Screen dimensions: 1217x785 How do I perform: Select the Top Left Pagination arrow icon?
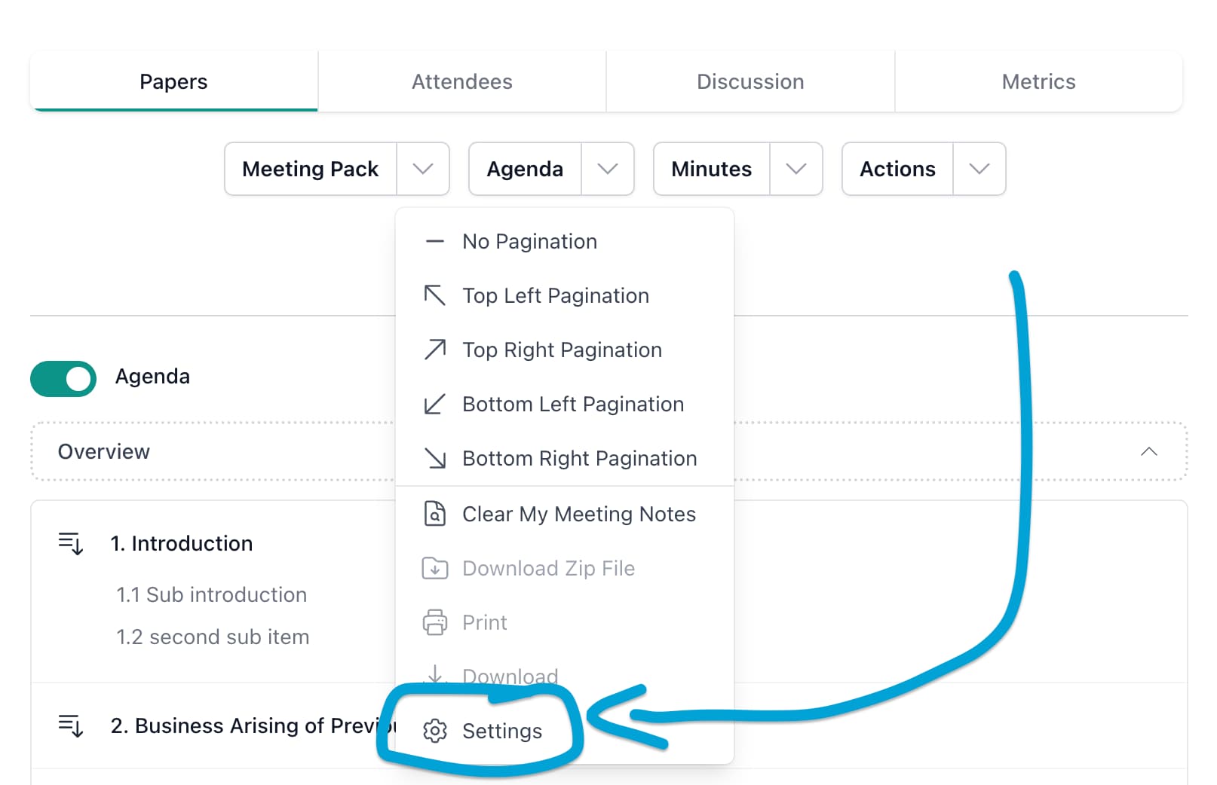pyautogui.click(x=434, y=295)
